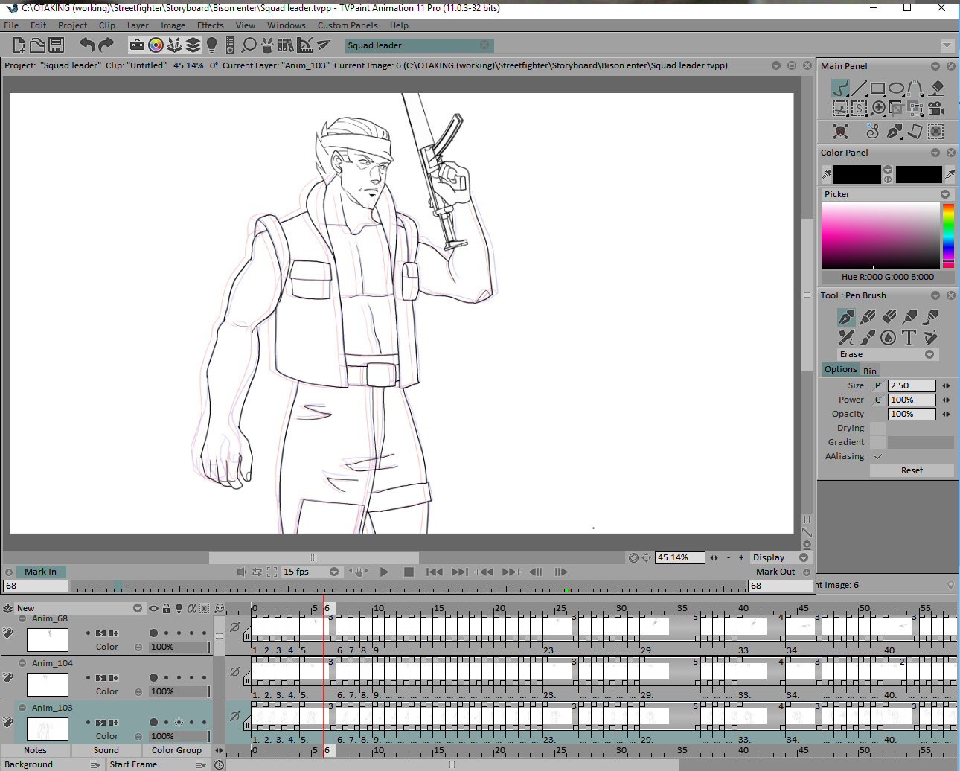Create a new project with toolbar icon
The height and width of the screenshot is (771, 960).
(x=19, y=45)
